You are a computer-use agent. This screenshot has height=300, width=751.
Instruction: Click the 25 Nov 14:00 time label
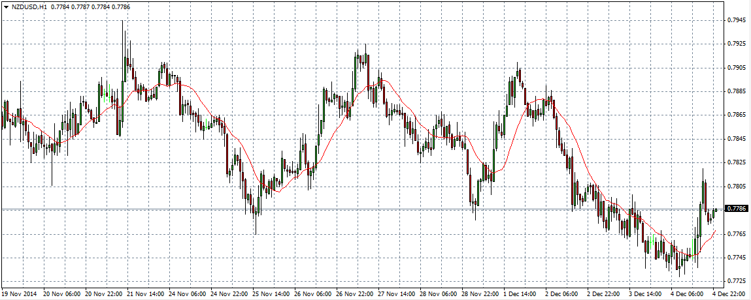(270, 294)
